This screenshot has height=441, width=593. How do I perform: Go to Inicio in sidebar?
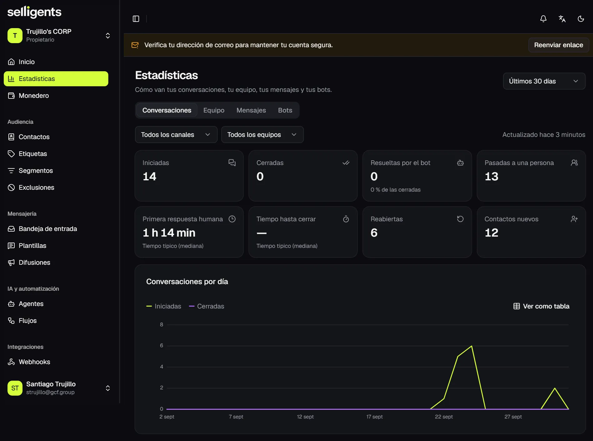tap(56, 62)
